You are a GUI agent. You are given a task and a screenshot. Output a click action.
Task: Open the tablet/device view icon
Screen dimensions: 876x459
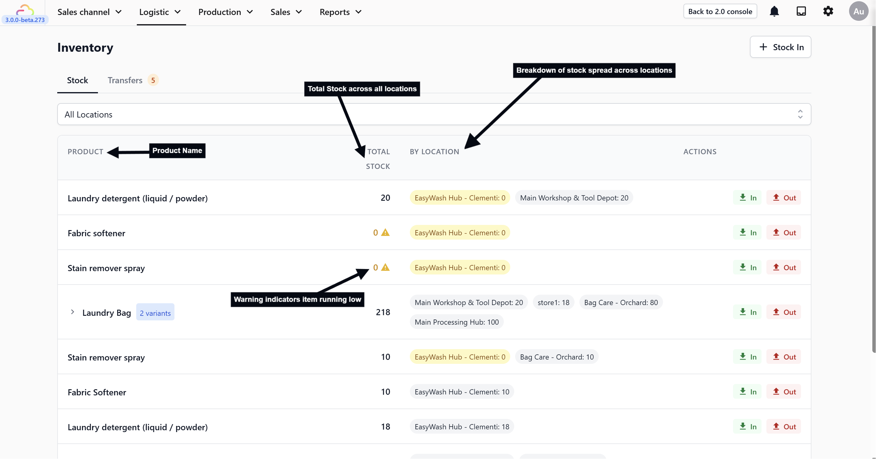[x=801, y=11]
